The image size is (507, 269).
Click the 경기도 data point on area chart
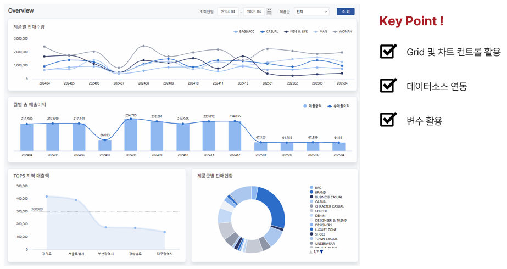click(47, 196)
